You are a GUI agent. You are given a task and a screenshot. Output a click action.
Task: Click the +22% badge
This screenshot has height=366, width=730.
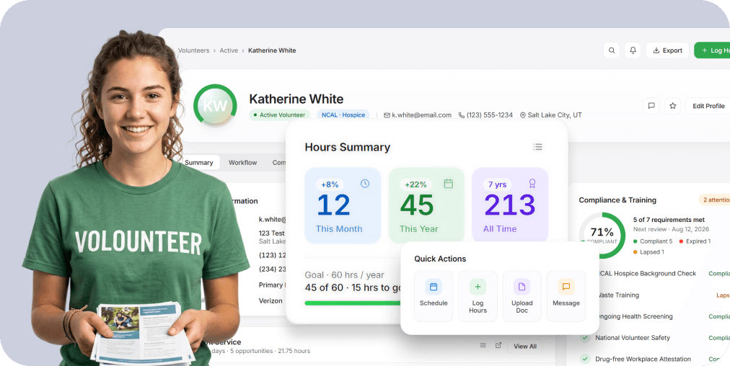(415, 184)
